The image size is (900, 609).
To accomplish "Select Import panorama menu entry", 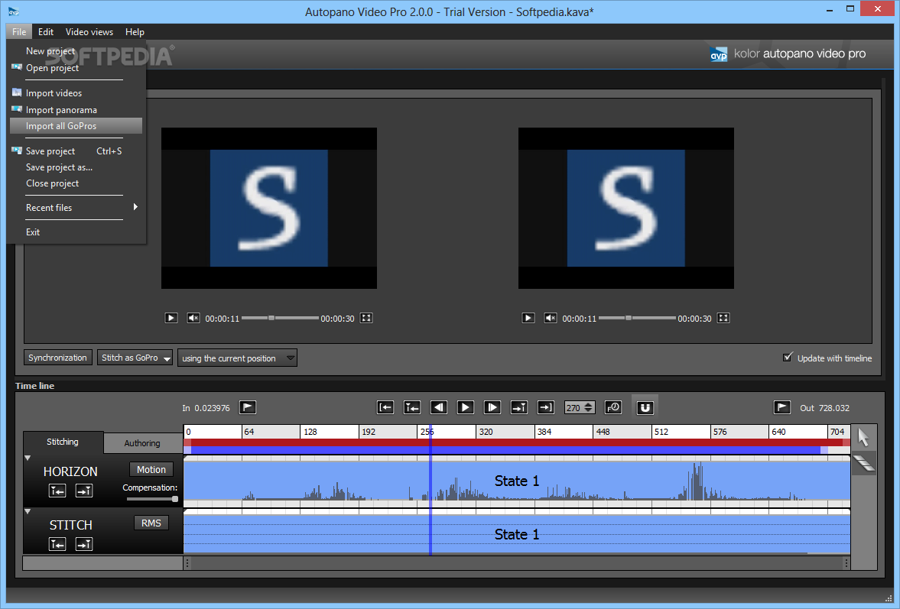I will 76,109.
